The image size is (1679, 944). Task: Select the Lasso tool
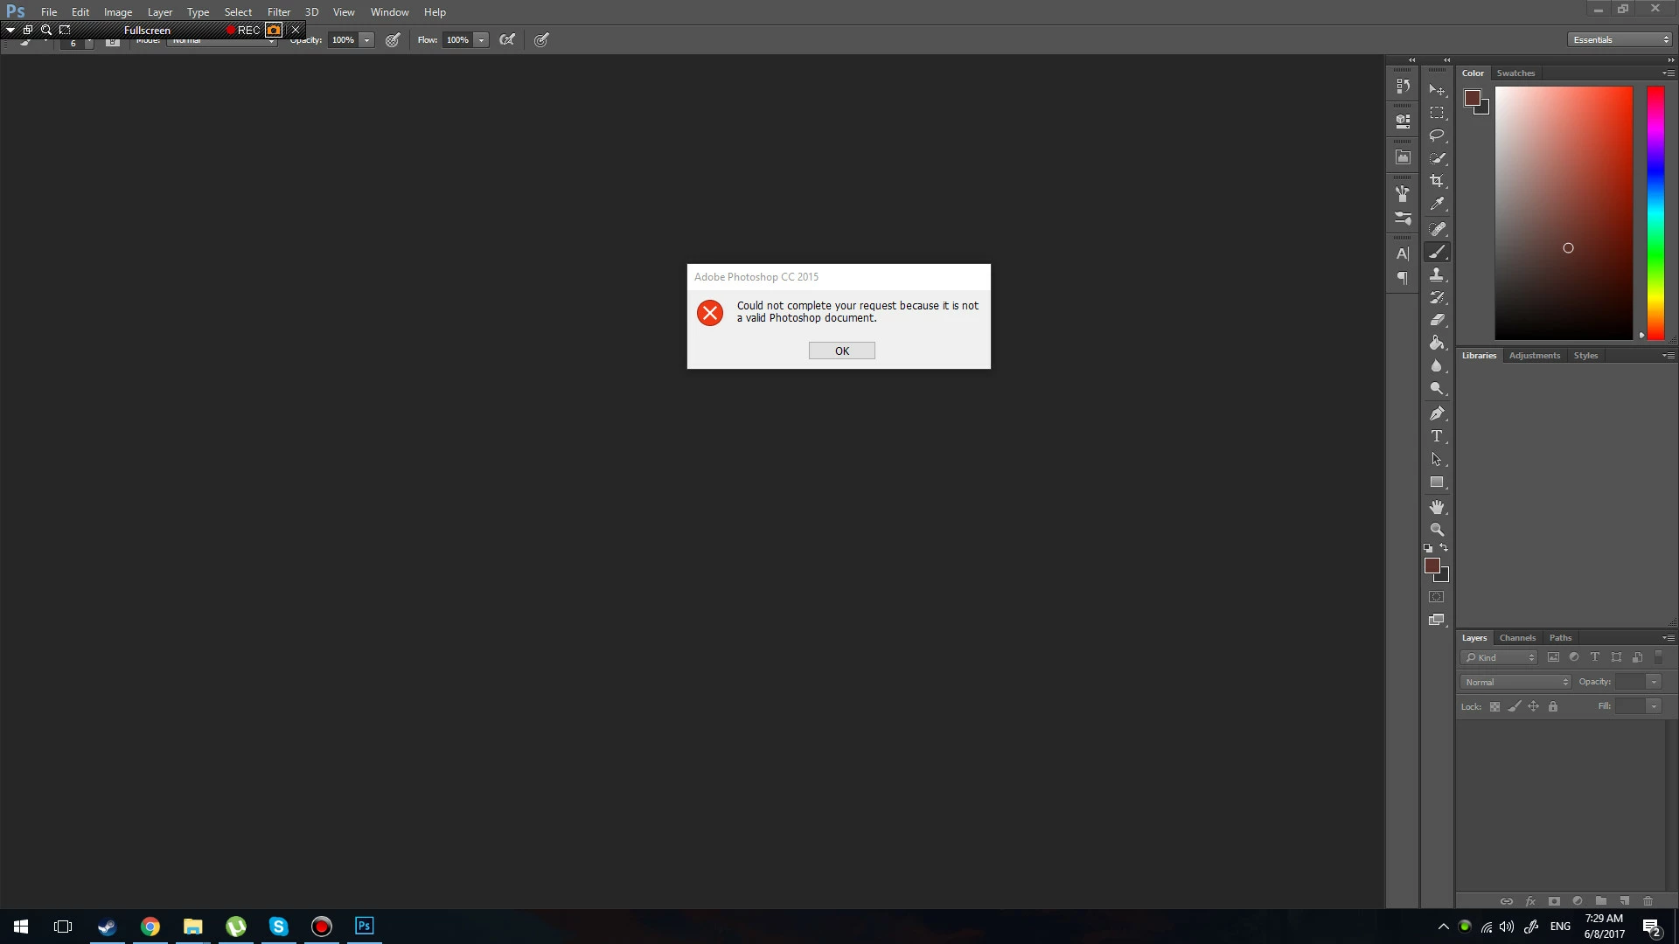(1437, 135)
